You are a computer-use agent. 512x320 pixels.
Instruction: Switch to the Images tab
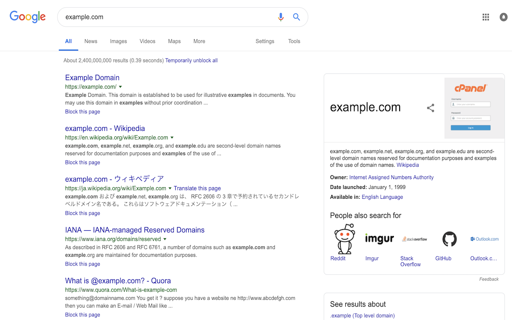pyautogui.click(x=118, y=41)
